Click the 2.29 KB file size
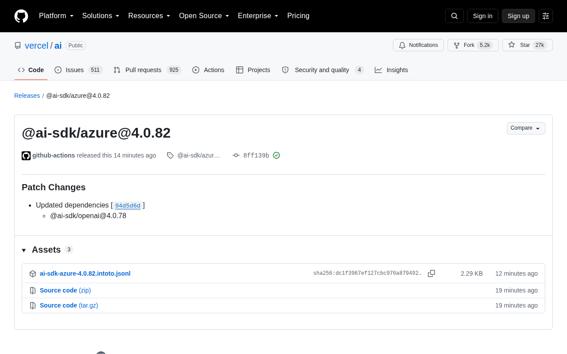 pos(472,273)
